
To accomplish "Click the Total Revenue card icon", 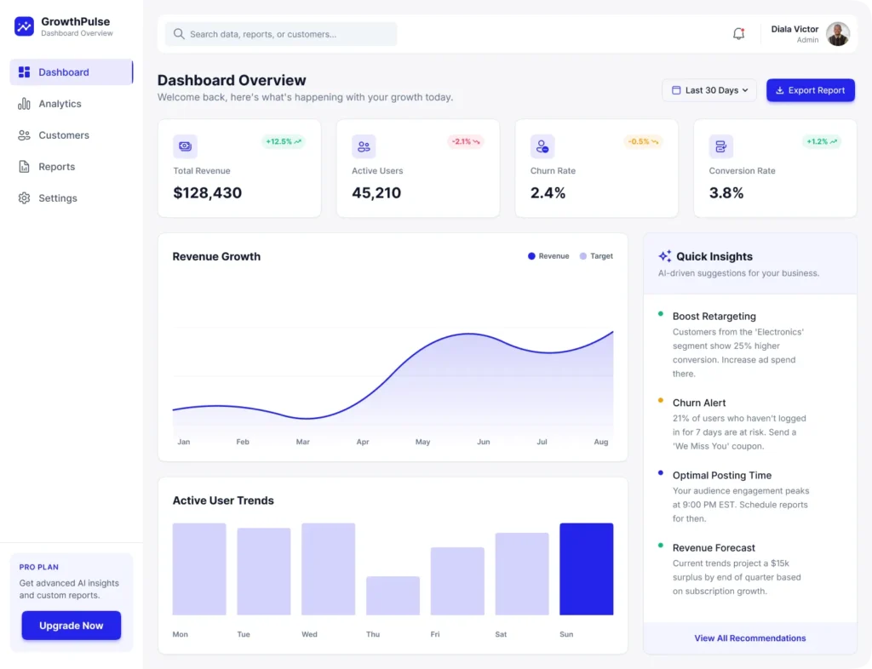I will click(x=185, y=146).
